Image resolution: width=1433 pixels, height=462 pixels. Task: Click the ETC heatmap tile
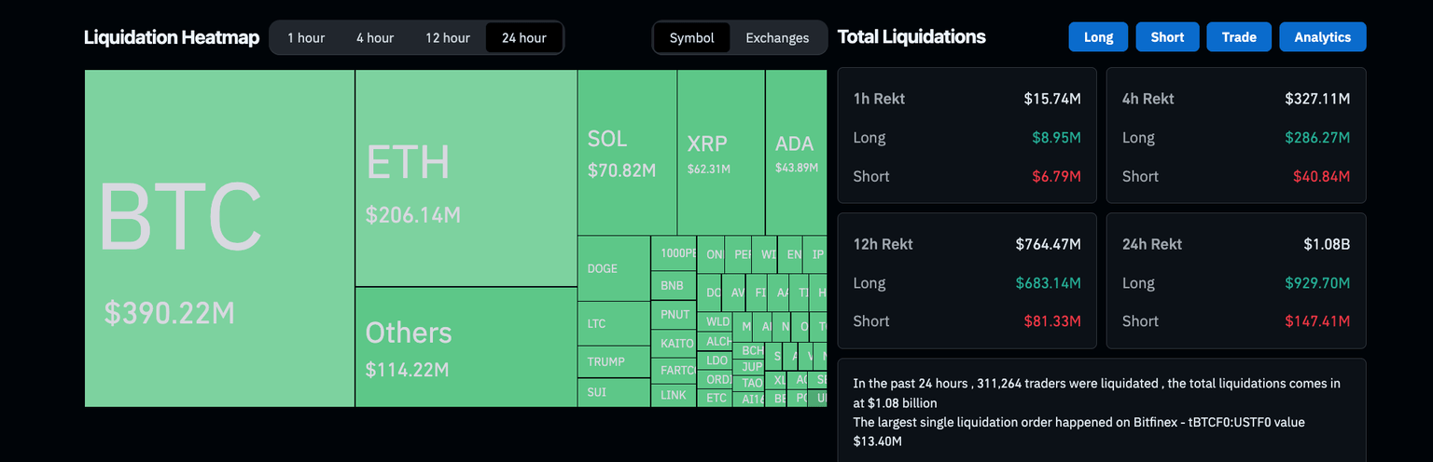715,398
